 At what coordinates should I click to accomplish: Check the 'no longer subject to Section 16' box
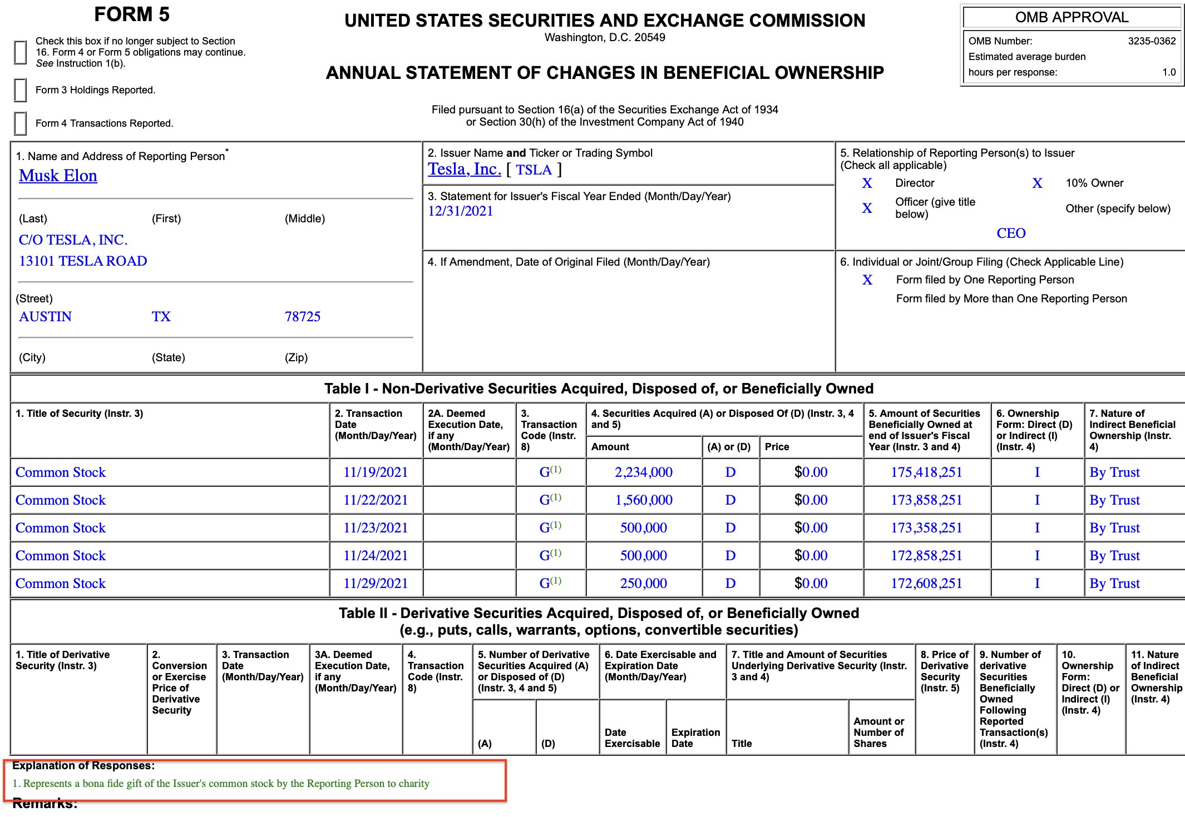[x=20, y=53]
